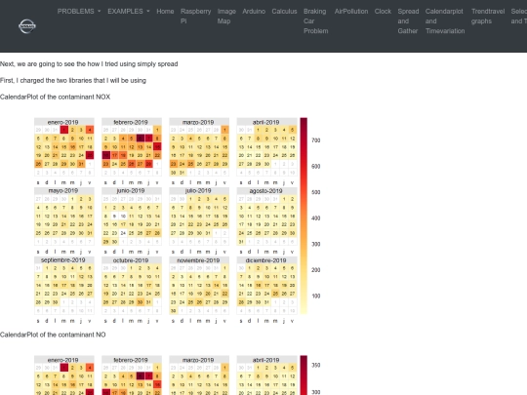The width and height of the screenshot is (527, 395).
Task: Click the junio-2019 month header
Action: [x=132, y=191]
